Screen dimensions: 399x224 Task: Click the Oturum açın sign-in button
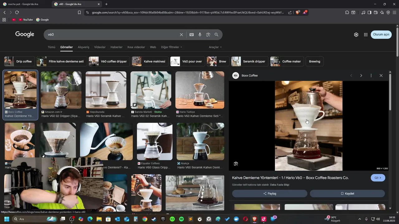point(381,35)
